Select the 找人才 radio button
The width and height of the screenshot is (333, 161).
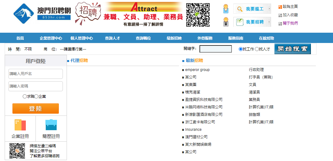[x=257, y=49]
